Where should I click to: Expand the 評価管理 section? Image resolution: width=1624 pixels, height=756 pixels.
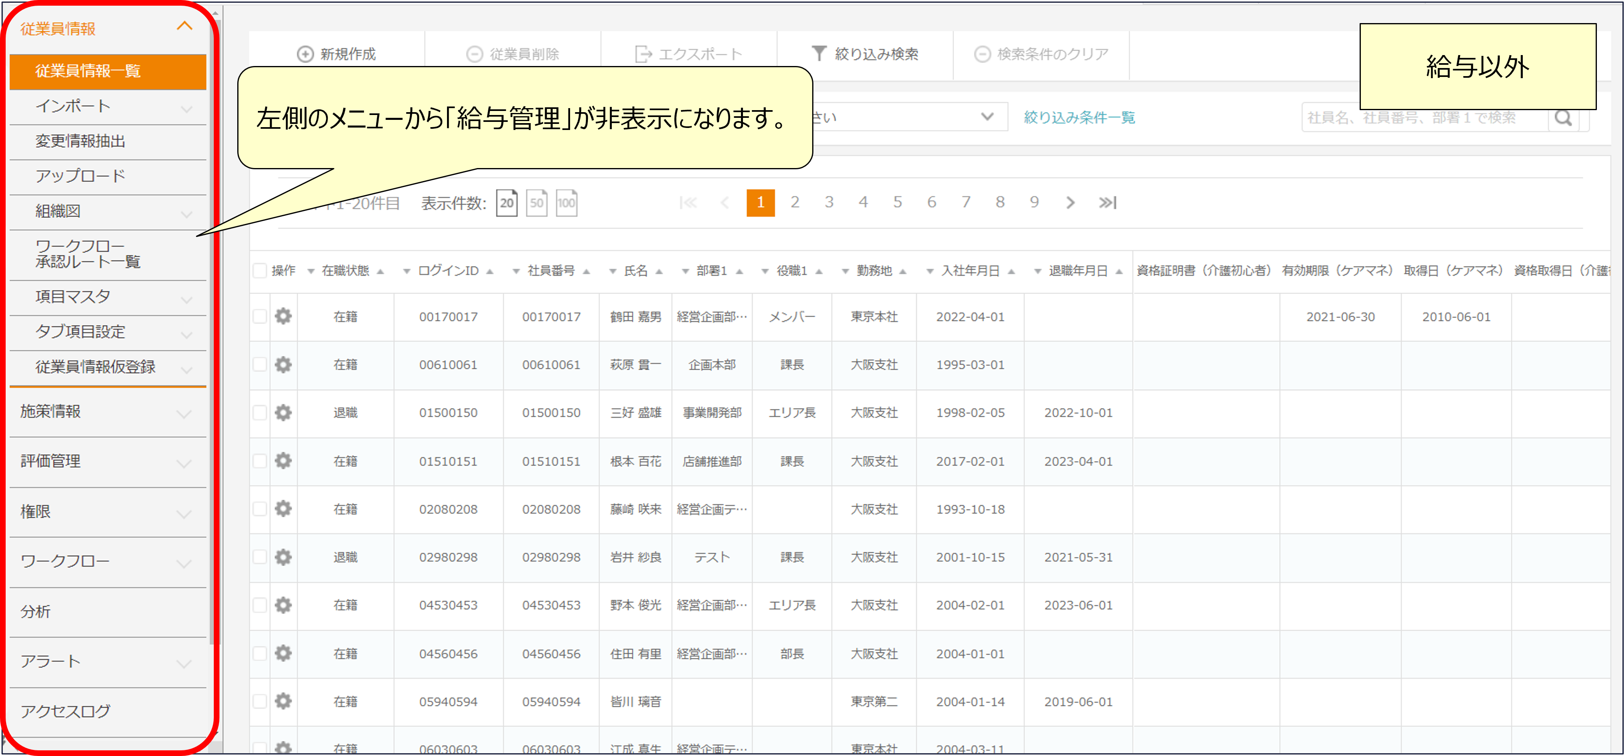[x=183, y=462]
